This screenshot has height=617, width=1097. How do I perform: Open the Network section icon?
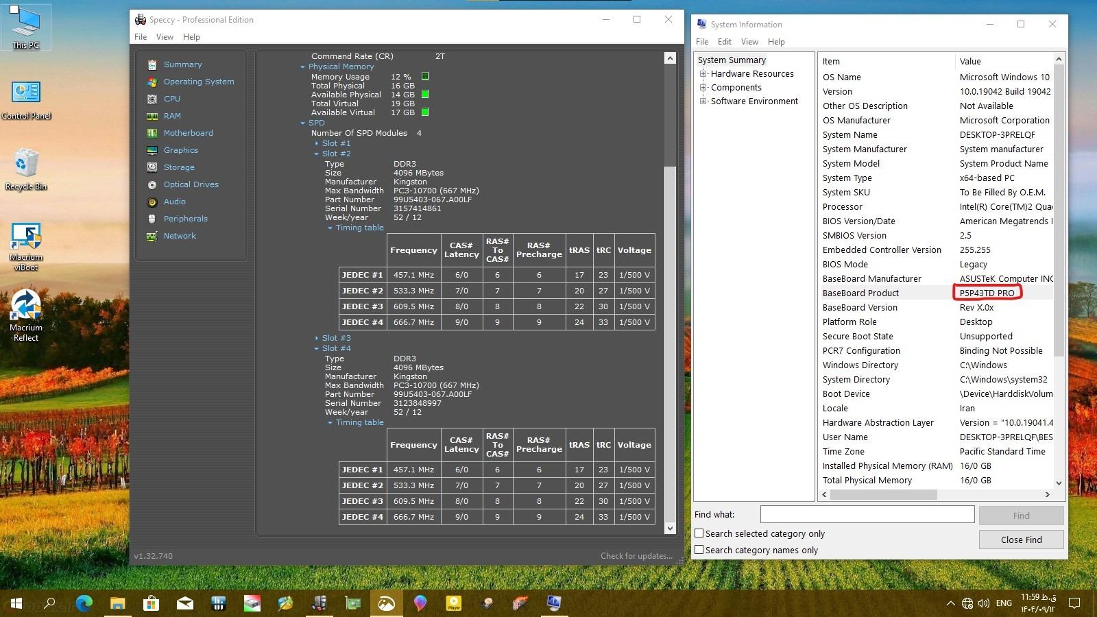tap(152, 236)
